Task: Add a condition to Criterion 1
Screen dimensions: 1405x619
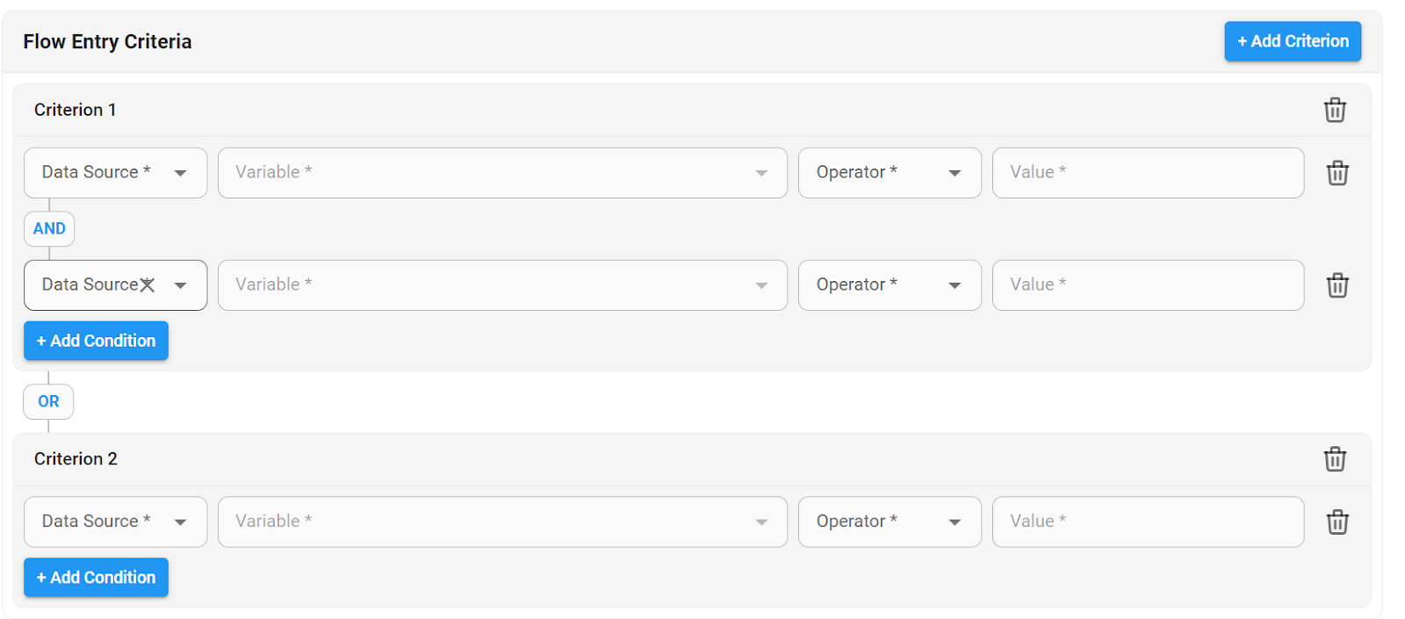Action: 96,341
